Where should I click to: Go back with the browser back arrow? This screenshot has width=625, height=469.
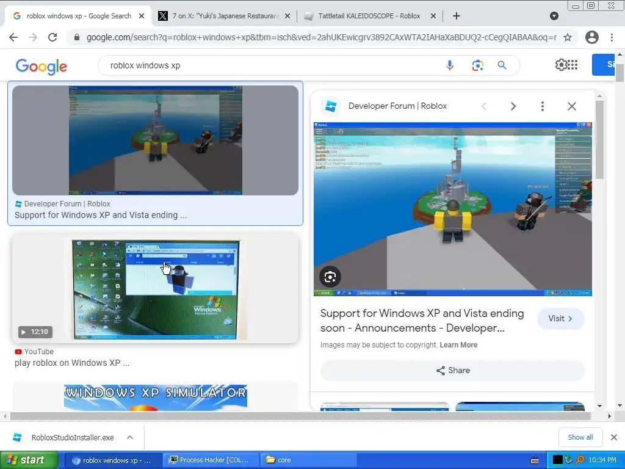pos(13,37)
